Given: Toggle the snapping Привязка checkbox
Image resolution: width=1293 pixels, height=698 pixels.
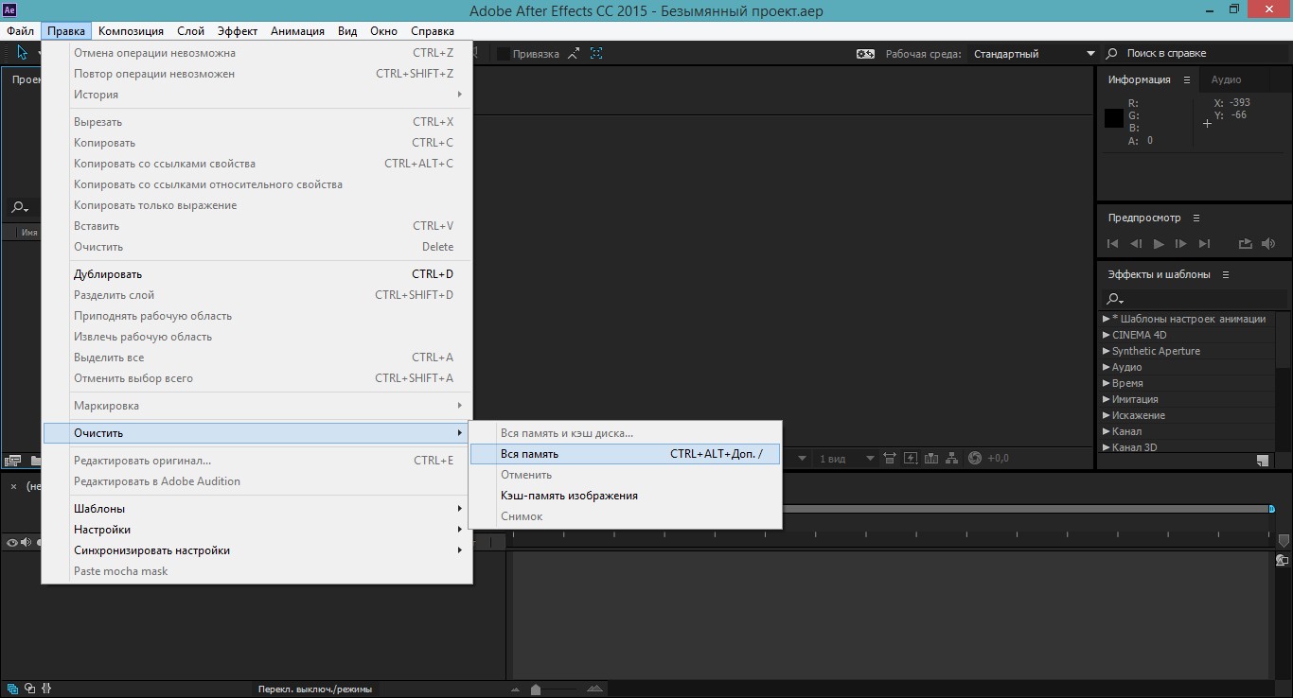Looking at the screenshot, I should pyautogui.click(x=504, y=54).
